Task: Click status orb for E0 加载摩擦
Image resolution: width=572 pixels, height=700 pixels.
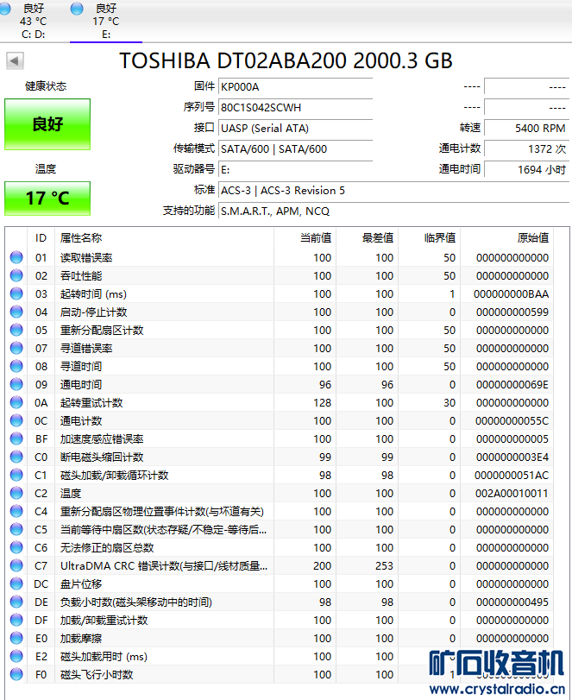Action: click(16, 639)
